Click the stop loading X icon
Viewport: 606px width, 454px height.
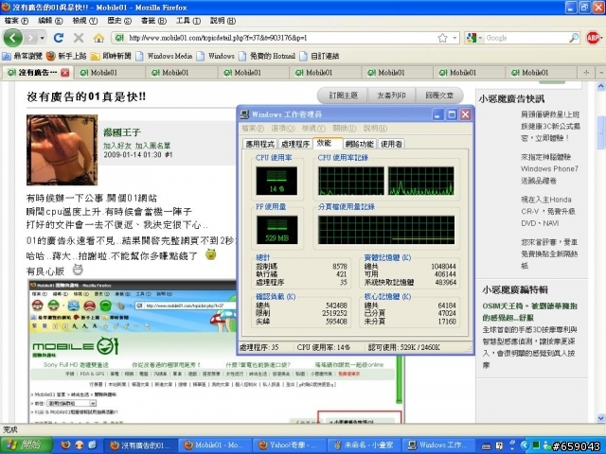click(79, 38)
